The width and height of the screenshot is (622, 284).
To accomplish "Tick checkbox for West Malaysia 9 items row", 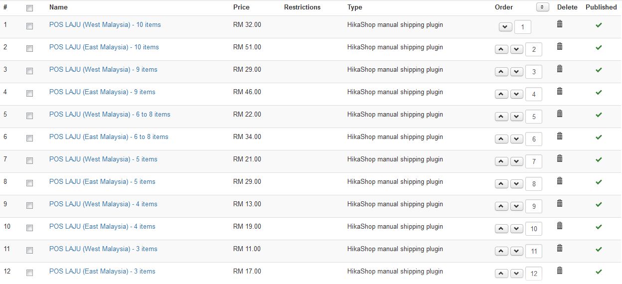I will [x=29, y=71].
